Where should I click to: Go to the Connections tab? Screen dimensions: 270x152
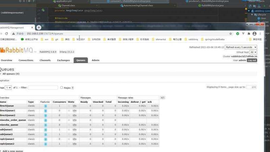26,60
